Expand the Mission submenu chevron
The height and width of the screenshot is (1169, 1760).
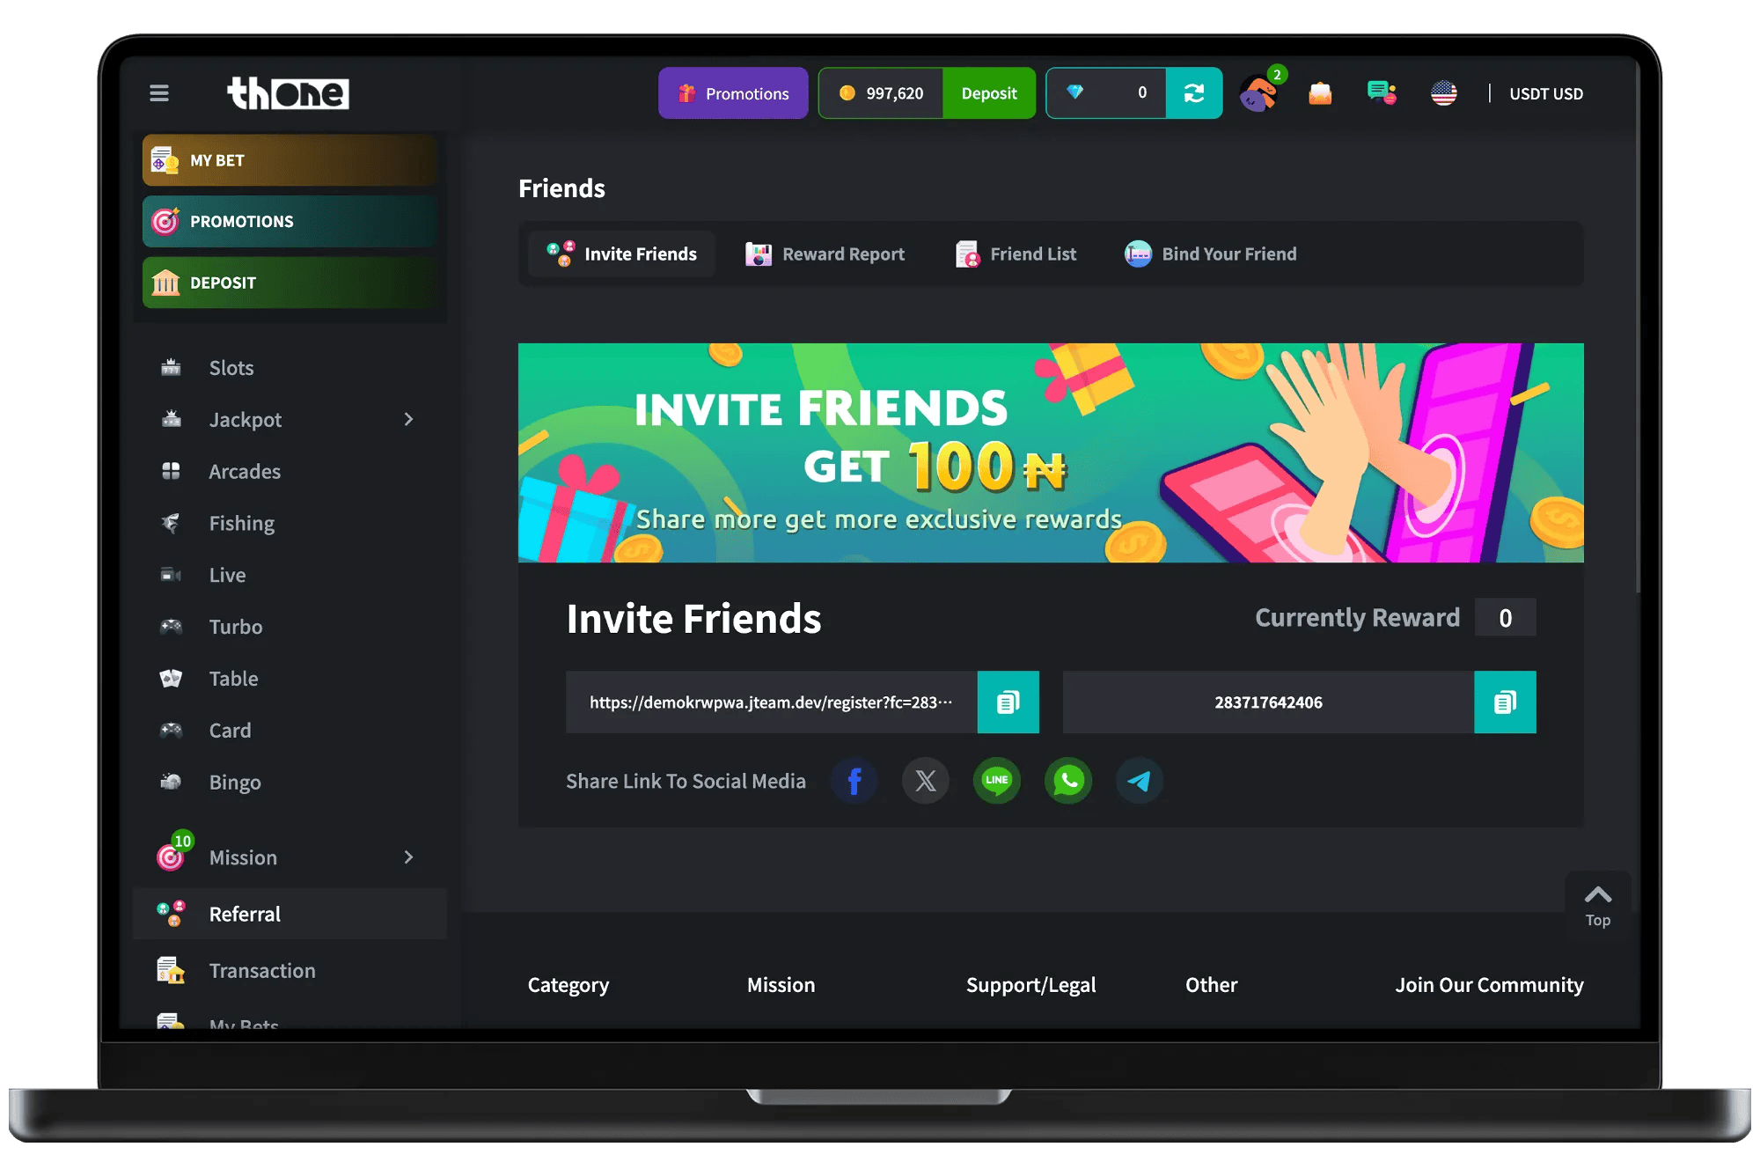coord(408,857)
